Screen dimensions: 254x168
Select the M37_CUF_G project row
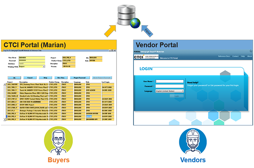[60, 99]
